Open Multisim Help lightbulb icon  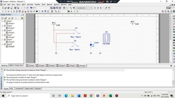pos(109,8)
